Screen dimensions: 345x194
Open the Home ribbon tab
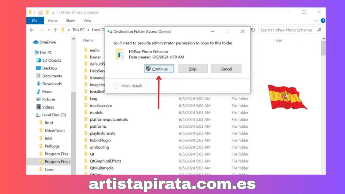53,20
